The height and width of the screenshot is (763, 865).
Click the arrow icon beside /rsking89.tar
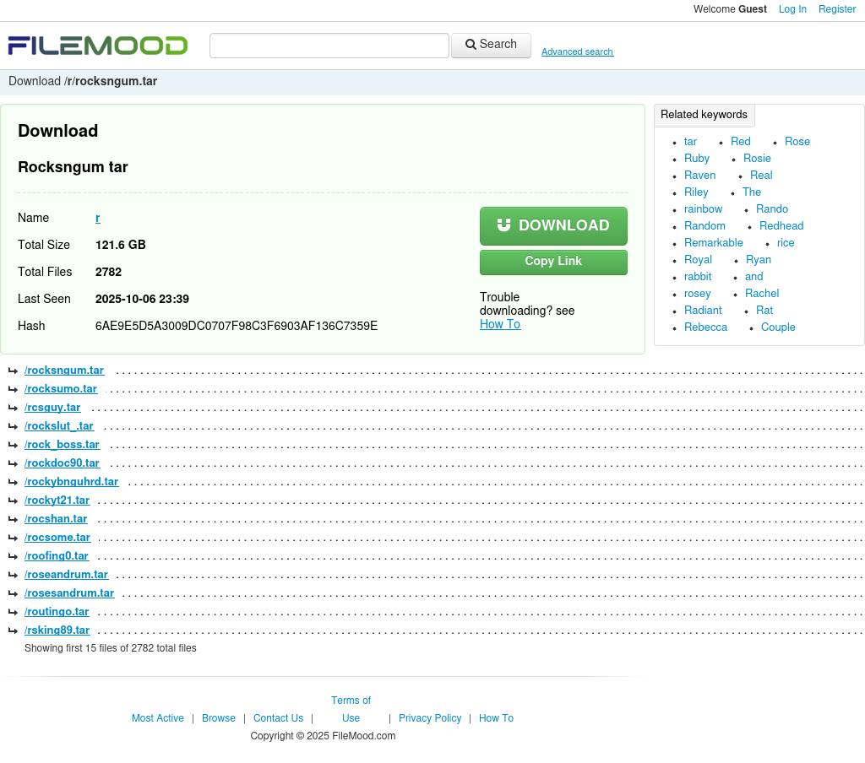(13, 631)
